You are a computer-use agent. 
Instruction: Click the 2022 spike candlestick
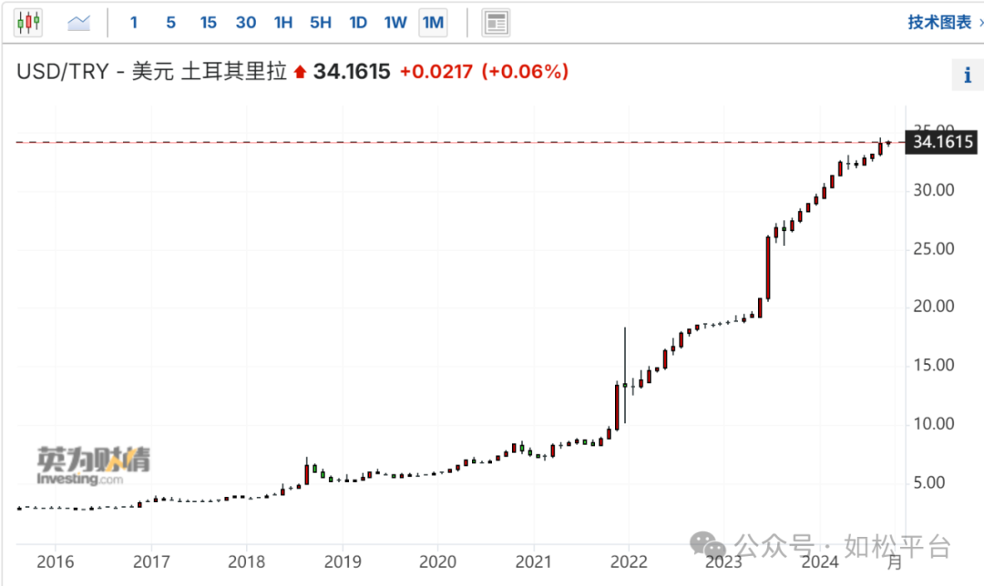click(625, 375)
